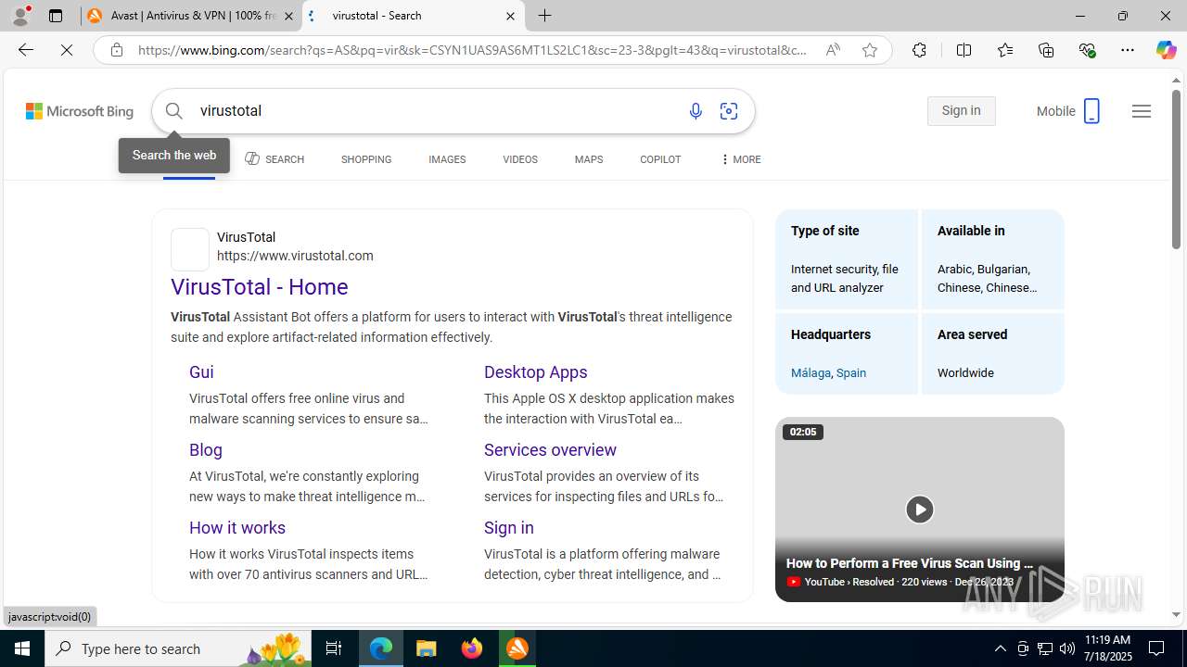Open the Desktop Apps sublink

tap(536, 372)
